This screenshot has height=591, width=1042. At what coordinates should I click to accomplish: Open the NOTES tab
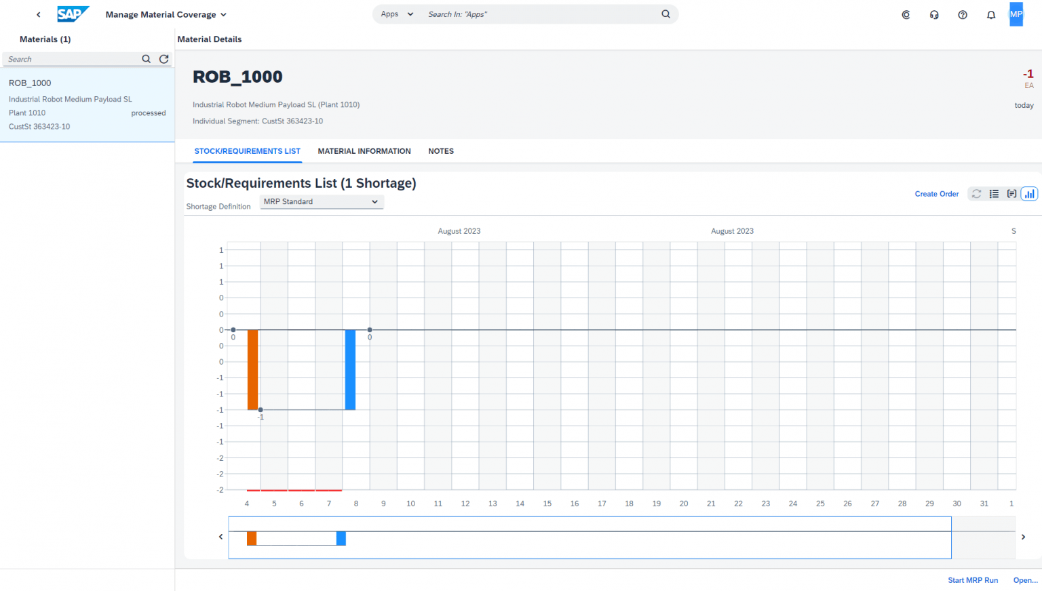pyautogui.click(x=441, y=151)
